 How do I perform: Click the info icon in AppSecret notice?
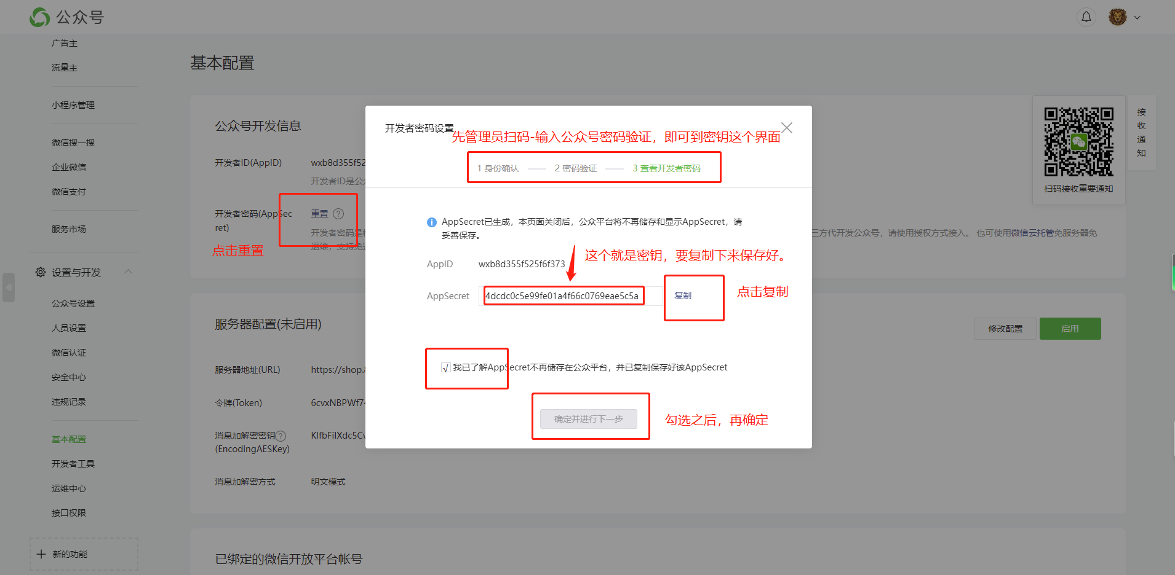pos(432,222)
